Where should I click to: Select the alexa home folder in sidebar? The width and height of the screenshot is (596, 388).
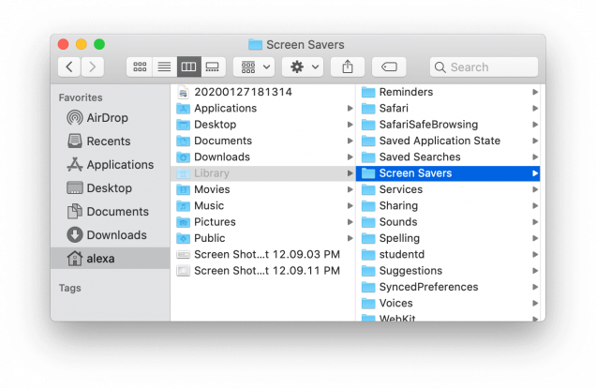[111, 259]
